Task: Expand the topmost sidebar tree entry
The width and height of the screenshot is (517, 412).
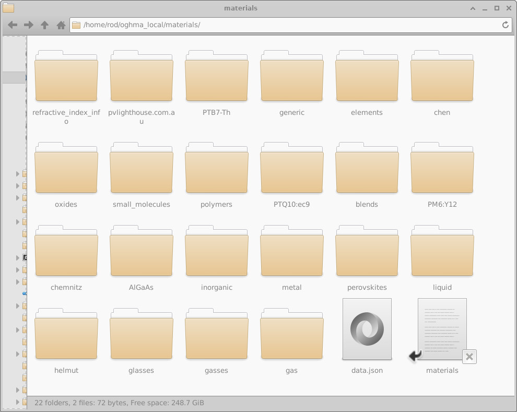Action: [x=17, y=174]
